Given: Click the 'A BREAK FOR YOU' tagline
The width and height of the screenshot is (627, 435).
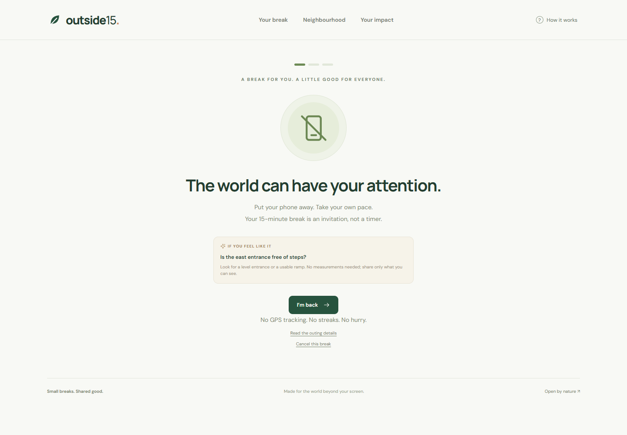Looking at the screenshot, I should pos(313,80).
